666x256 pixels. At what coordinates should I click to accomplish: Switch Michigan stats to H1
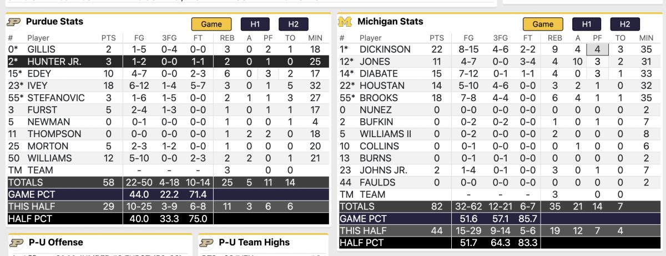(587, 24)
